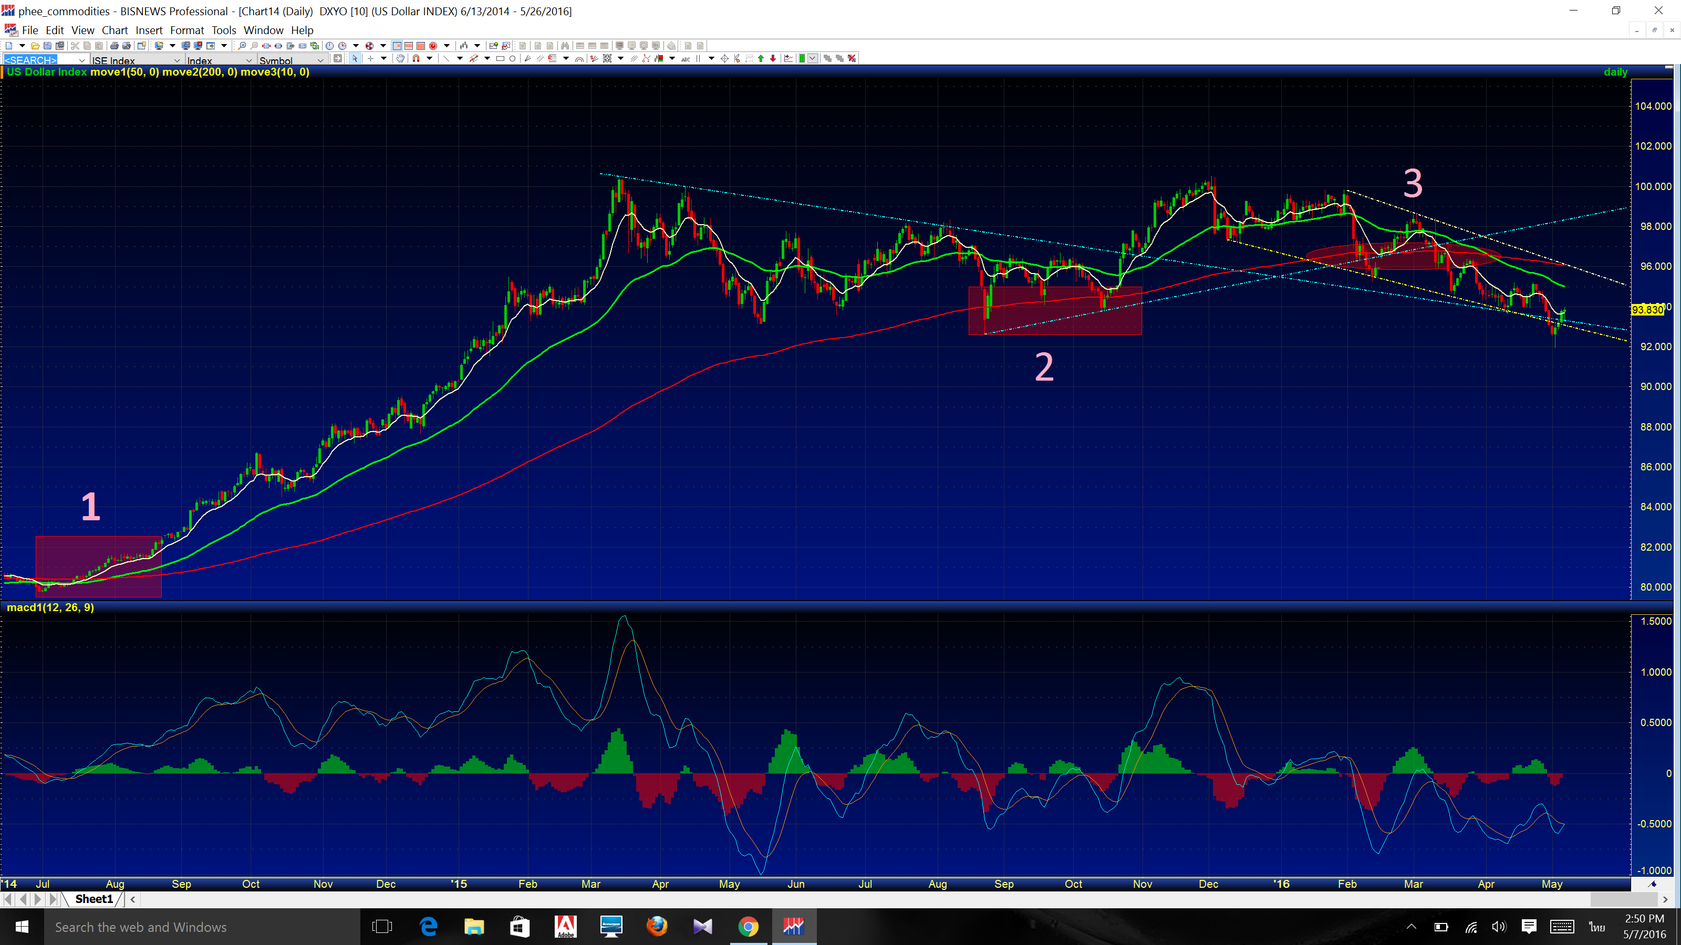Viewport: 1681px width, 945px height.
Task: Open the Chart menu
Action: click(x=114, y=30)
